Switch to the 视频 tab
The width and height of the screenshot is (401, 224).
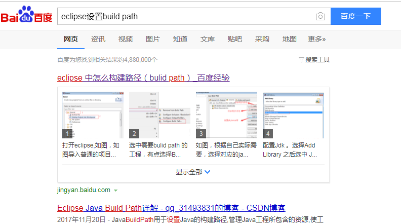tap(126, 39)
